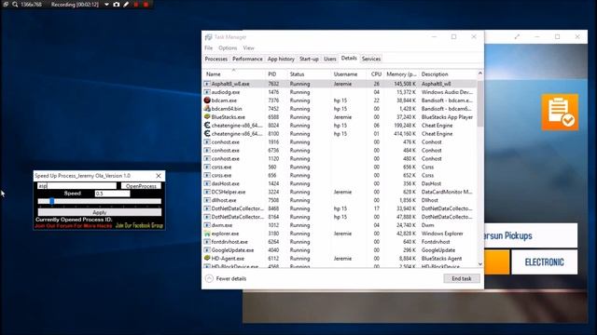Sort by the Name column header
597x335 pixels.
234,74
